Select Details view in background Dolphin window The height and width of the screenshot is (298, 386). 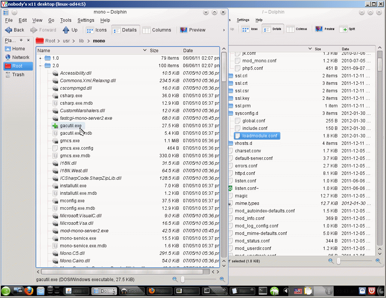[273, 29]
